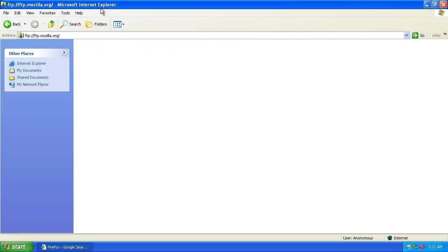
Task: Click the keys icon in system tray
Action: point(409,247)
